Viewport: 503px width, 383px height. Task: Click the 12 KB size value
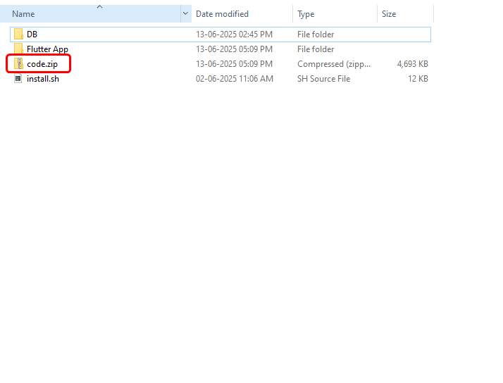coord(418,79)
